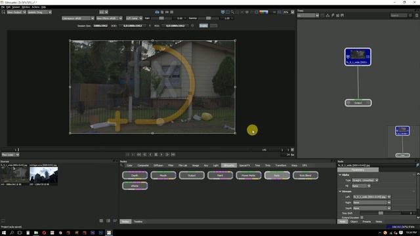Open the Update Drag dropdown
Viewport: 420px width, 236px height.
39,12
